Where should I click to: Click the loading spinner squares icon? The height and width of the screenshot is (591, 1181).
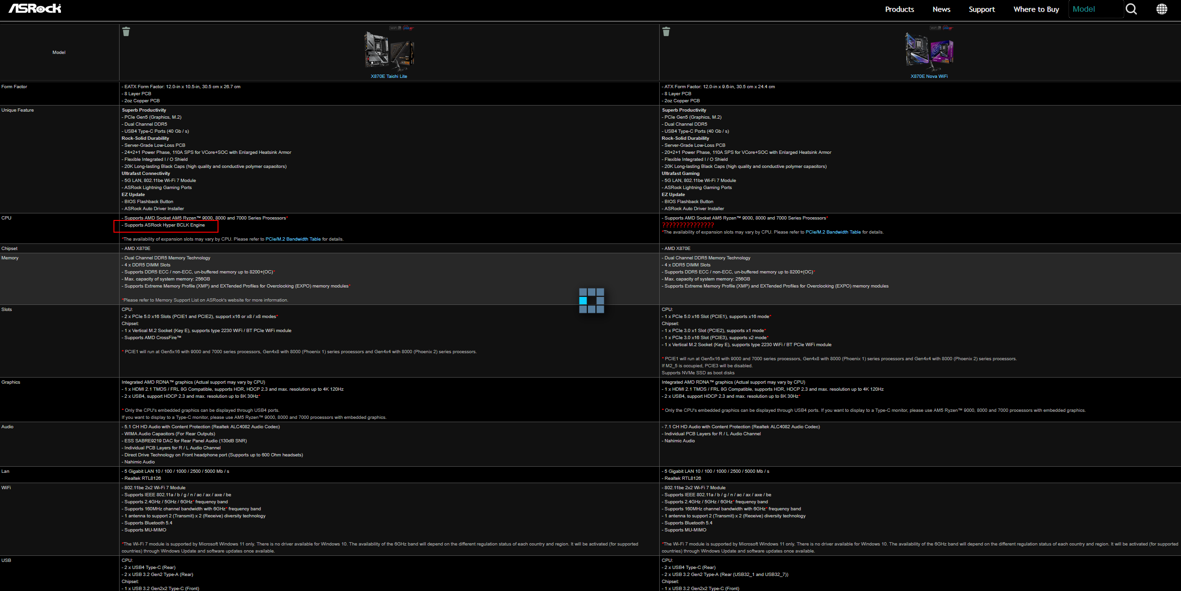591,301
